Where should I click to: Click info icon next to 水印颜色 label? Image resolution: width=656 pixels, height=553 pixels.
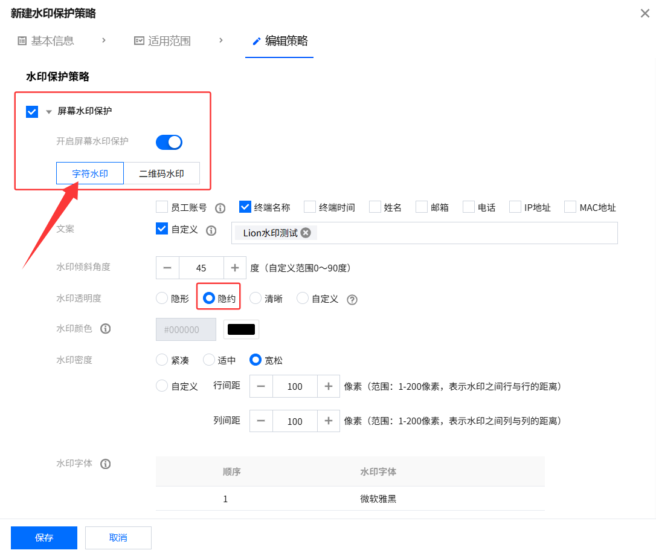pos(105,328)
